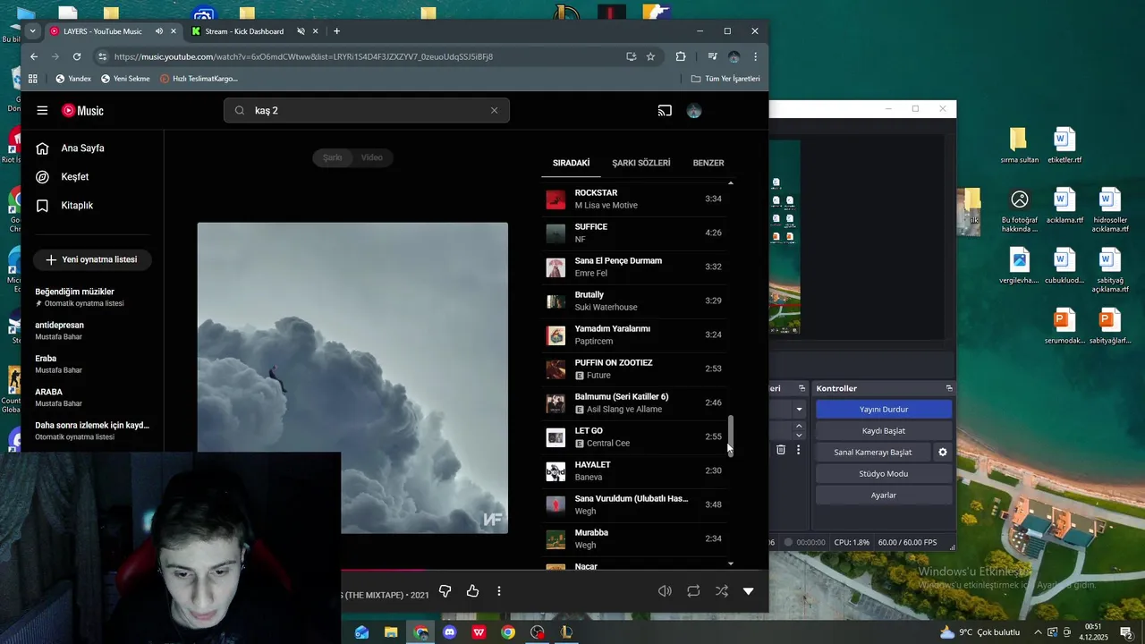Click the volume speaker icon in player bar
This screenshot has height=644, width=1145.
(665, 591)
